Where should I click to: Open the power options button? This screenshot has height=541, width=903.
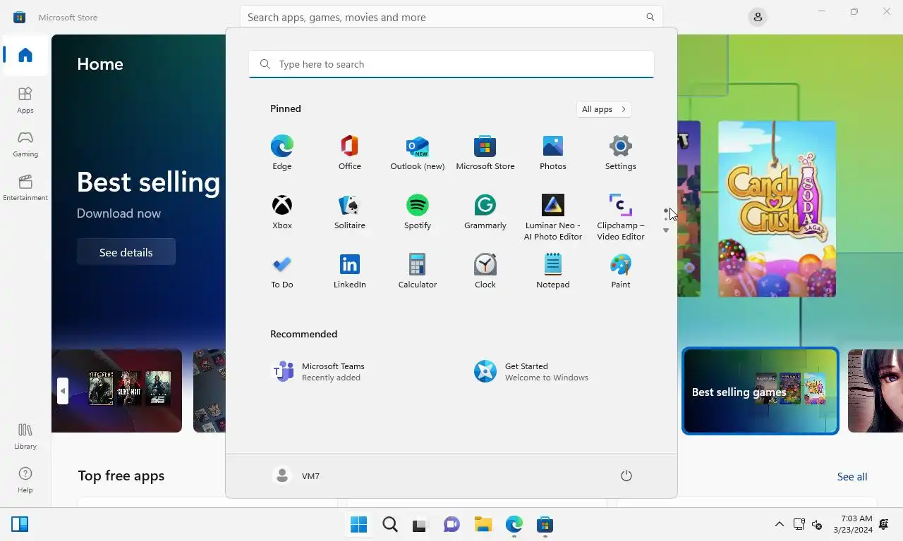626,476
